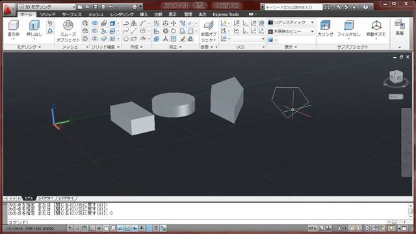Viewport: 416px width, 234px height.
Task: Toggle Ortho mode in the status bar
Action: click(x=92, y=228)
